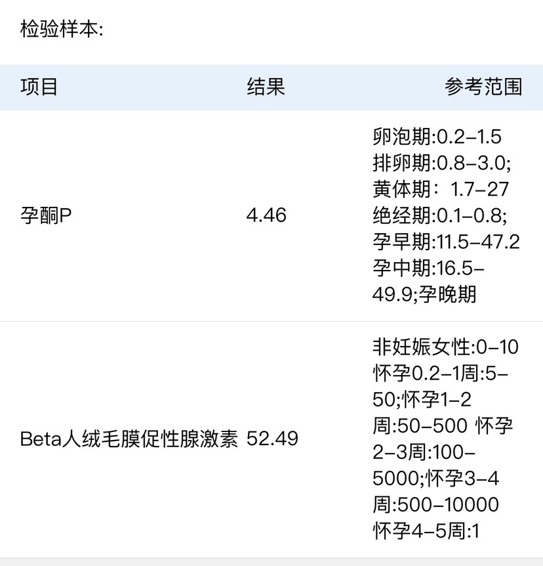Select the 参考范围 column header
This screenshot has width=543, height=566.
(483, 87)
